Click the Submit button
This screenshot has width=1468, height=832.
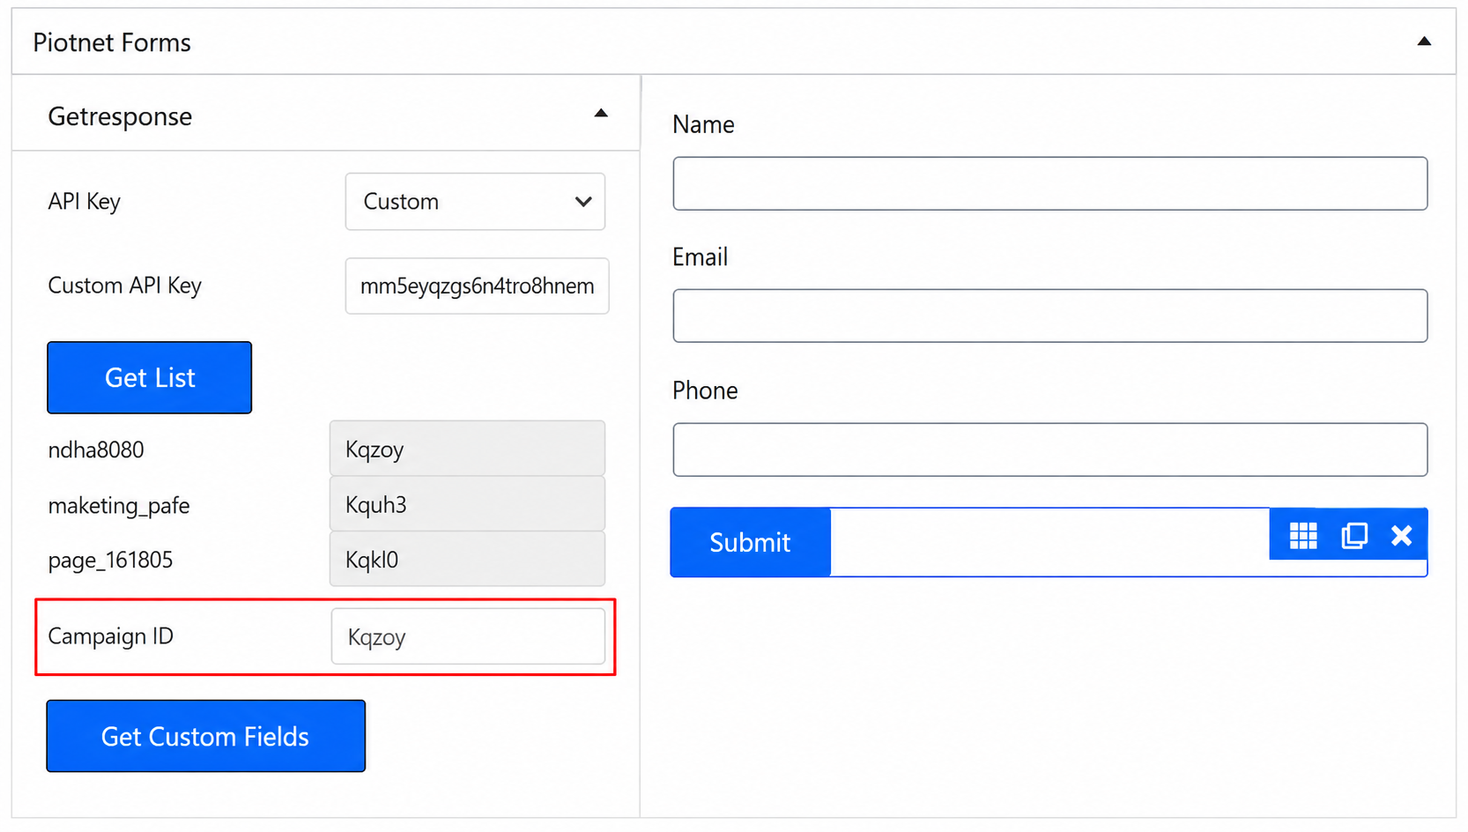pyautogui.click(x=751, y=542)
